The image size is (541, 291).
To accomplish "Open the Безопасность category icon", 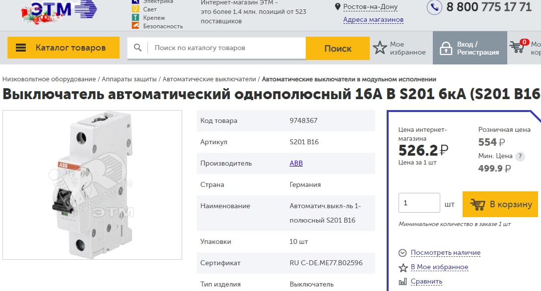I will 135,25.
